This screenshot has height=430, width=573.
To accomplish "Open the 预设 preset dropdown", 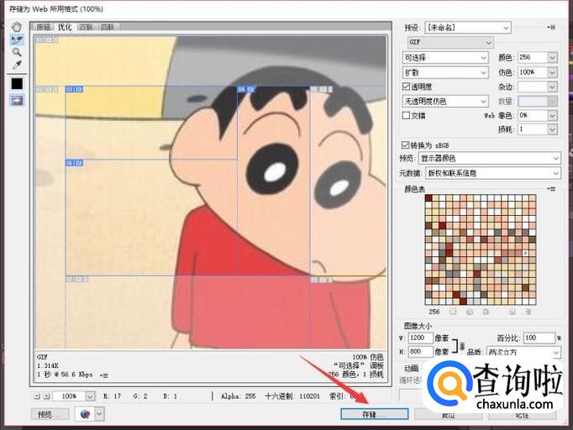I will tap(468, 28).
